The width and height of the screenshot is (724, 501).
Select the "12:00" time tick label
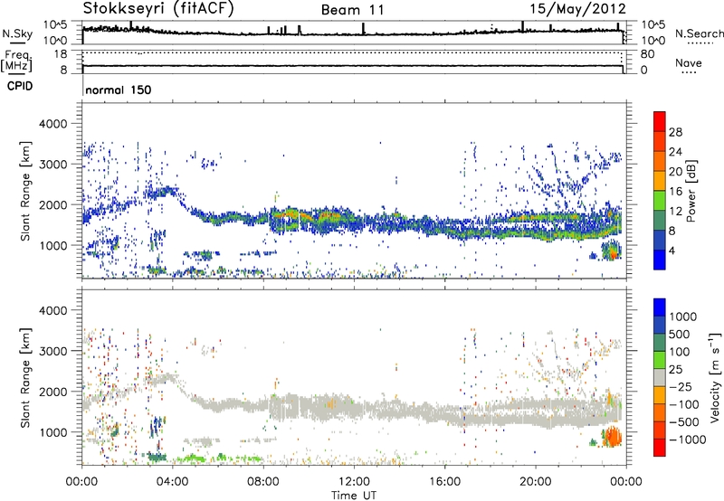354,482
